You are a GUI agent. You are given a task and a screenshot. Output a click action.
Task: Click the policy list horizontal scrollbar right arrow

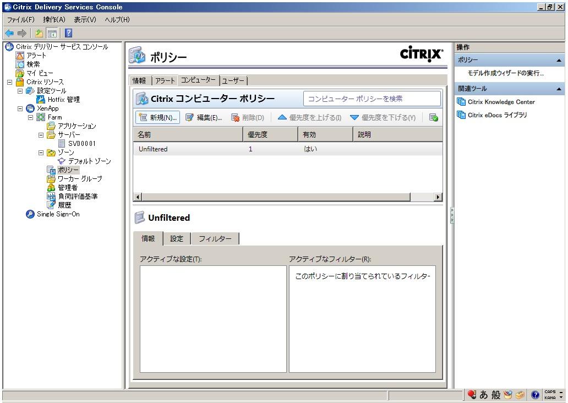click(x=438, y=197)
